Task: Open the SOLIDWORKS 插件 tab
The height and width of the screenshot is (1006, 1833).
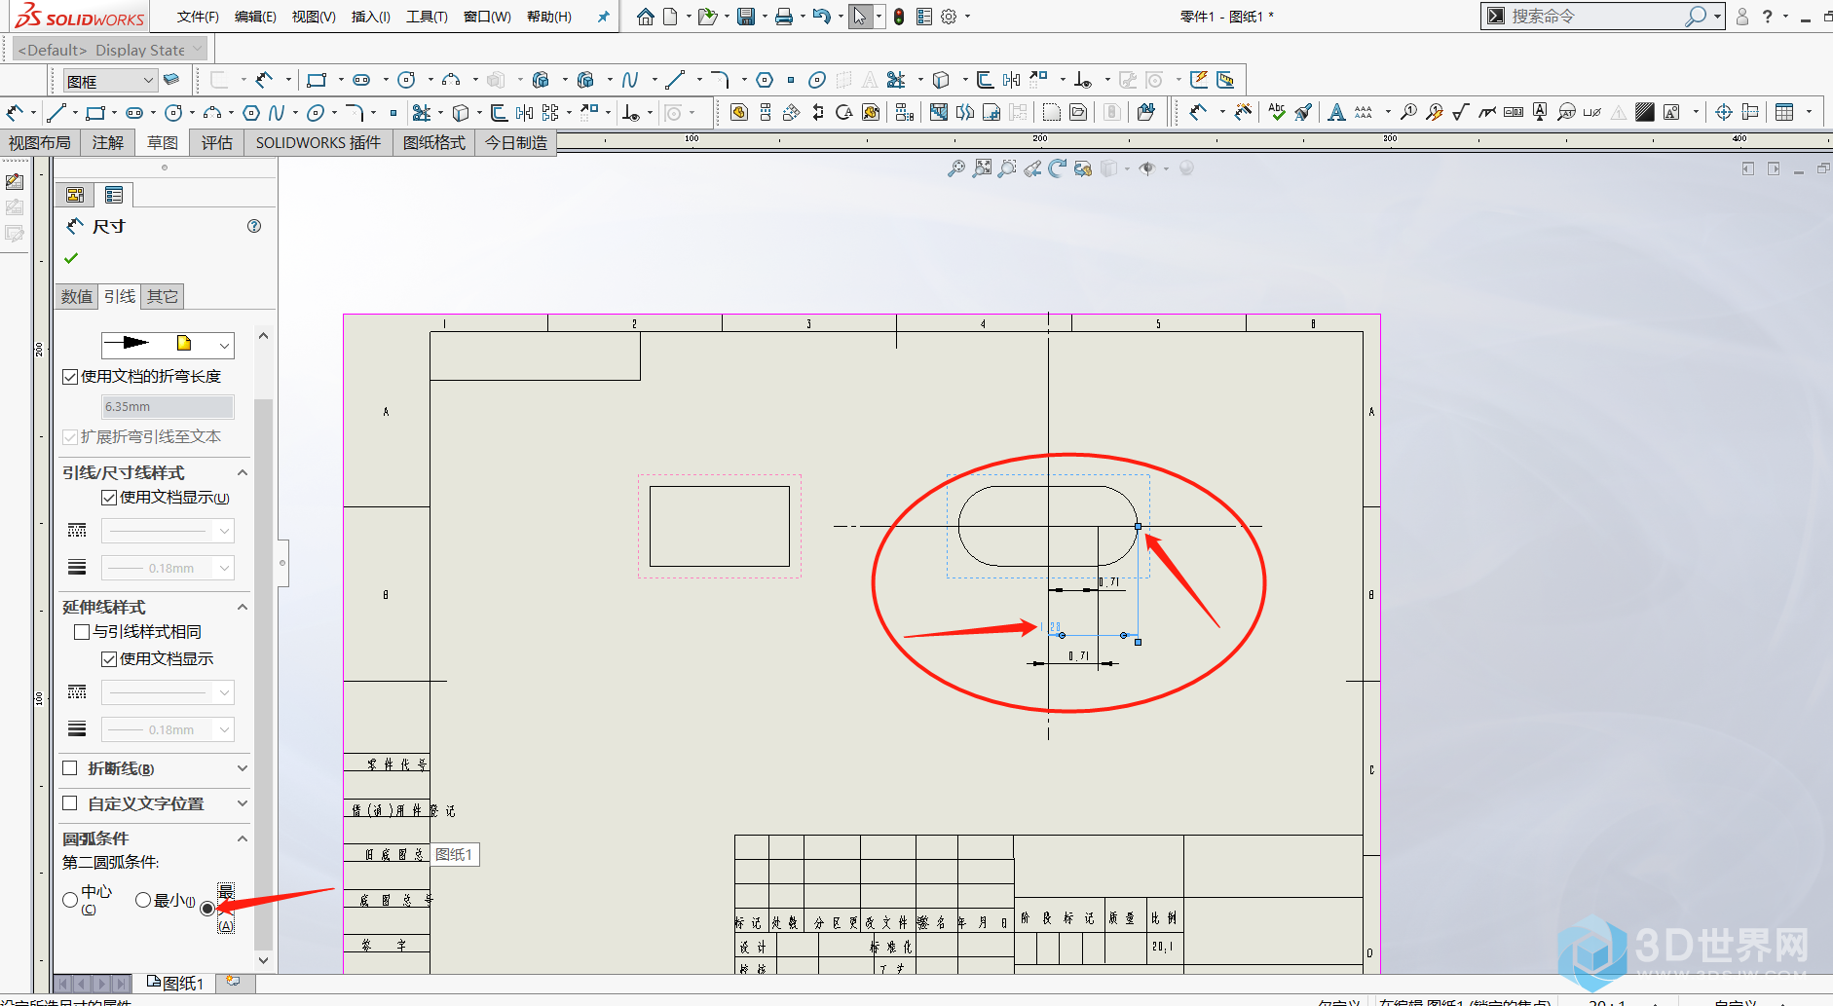Action: click(x=318, y=143)
